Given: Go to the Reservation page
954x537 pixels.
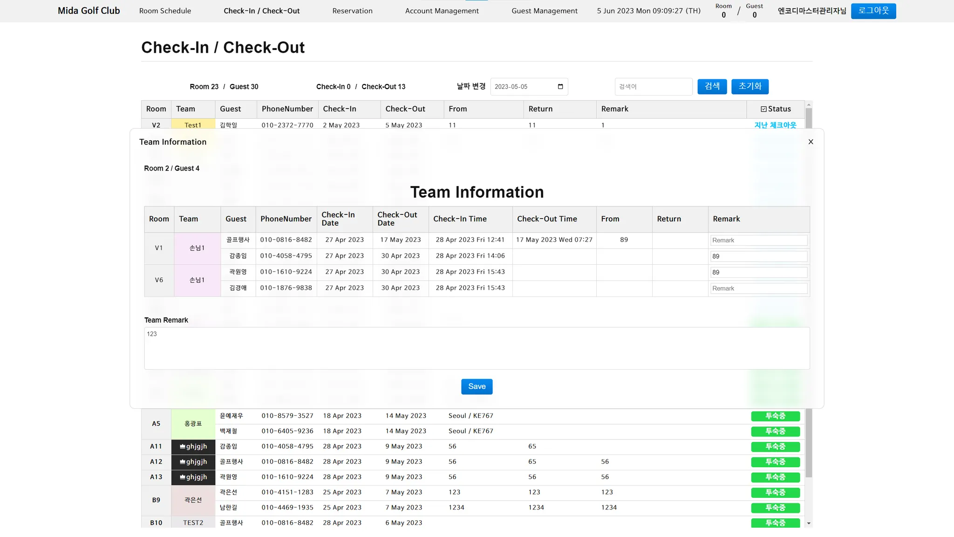Looking at the screenshot, I should (x=352, y=11).
